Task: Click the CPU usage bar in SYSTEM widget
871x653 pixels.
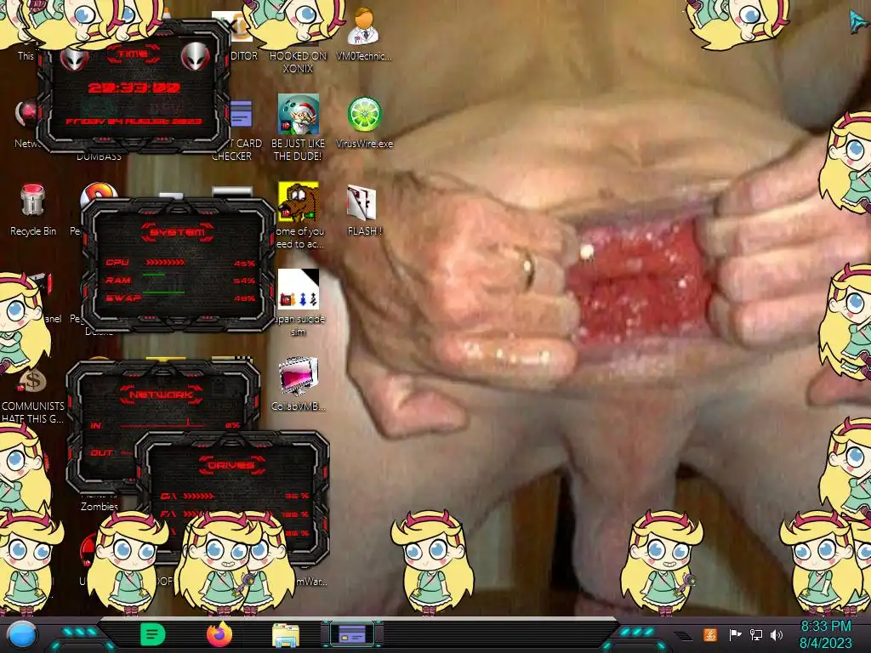Action: pos(166,262)
